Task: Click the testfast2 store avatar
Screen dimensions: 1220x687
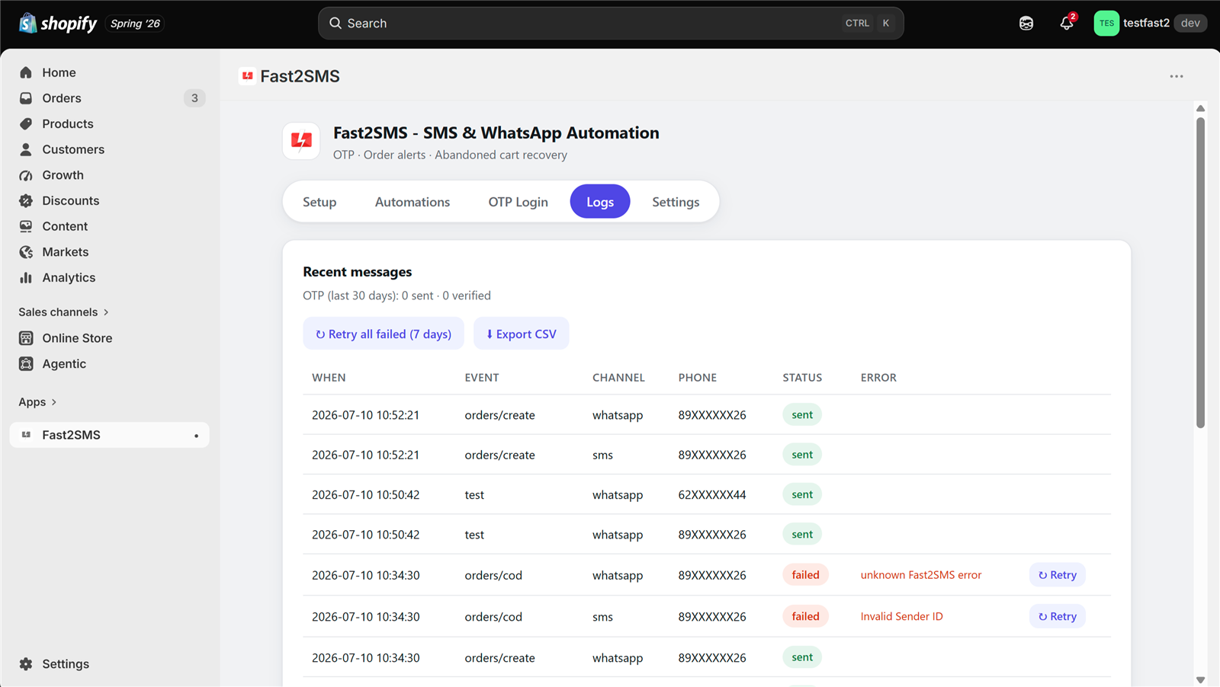Action: pos(1106,24)
